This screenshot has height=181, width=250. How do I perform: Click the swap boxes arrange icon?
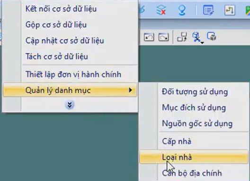182,37
